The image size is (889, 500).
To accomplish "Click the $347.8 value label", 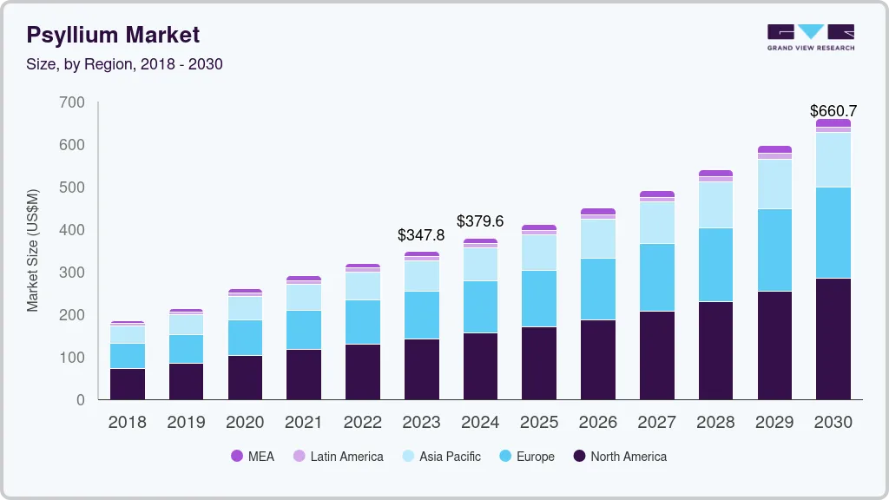I will (x=420, y=234).
